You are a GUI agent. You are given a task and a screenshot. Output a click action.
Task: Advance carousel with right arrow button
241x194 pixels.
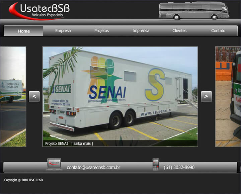206,96
